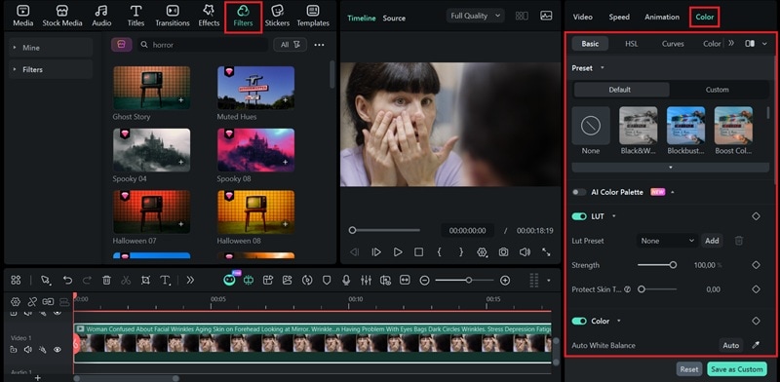Image resolution: width=780 pixels, height=382 pixels.
Task: Add a marker shield icon
Action: pyautogui.click(x=327, y=280)
